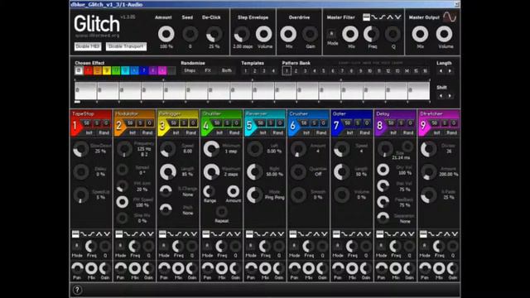Click the Delay number 8 arrow badge
The width and height of the screenshot is (530, 298).
pyautogui.click(x=379, y=126)
